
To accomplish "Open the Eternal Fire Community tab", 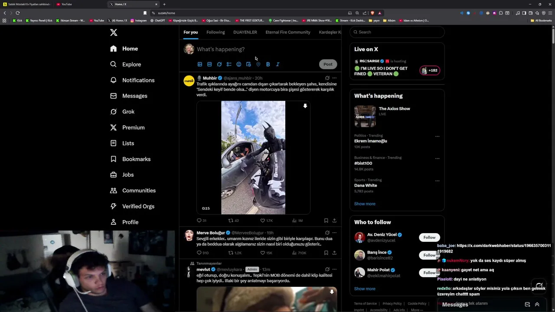I will (288, 32).
